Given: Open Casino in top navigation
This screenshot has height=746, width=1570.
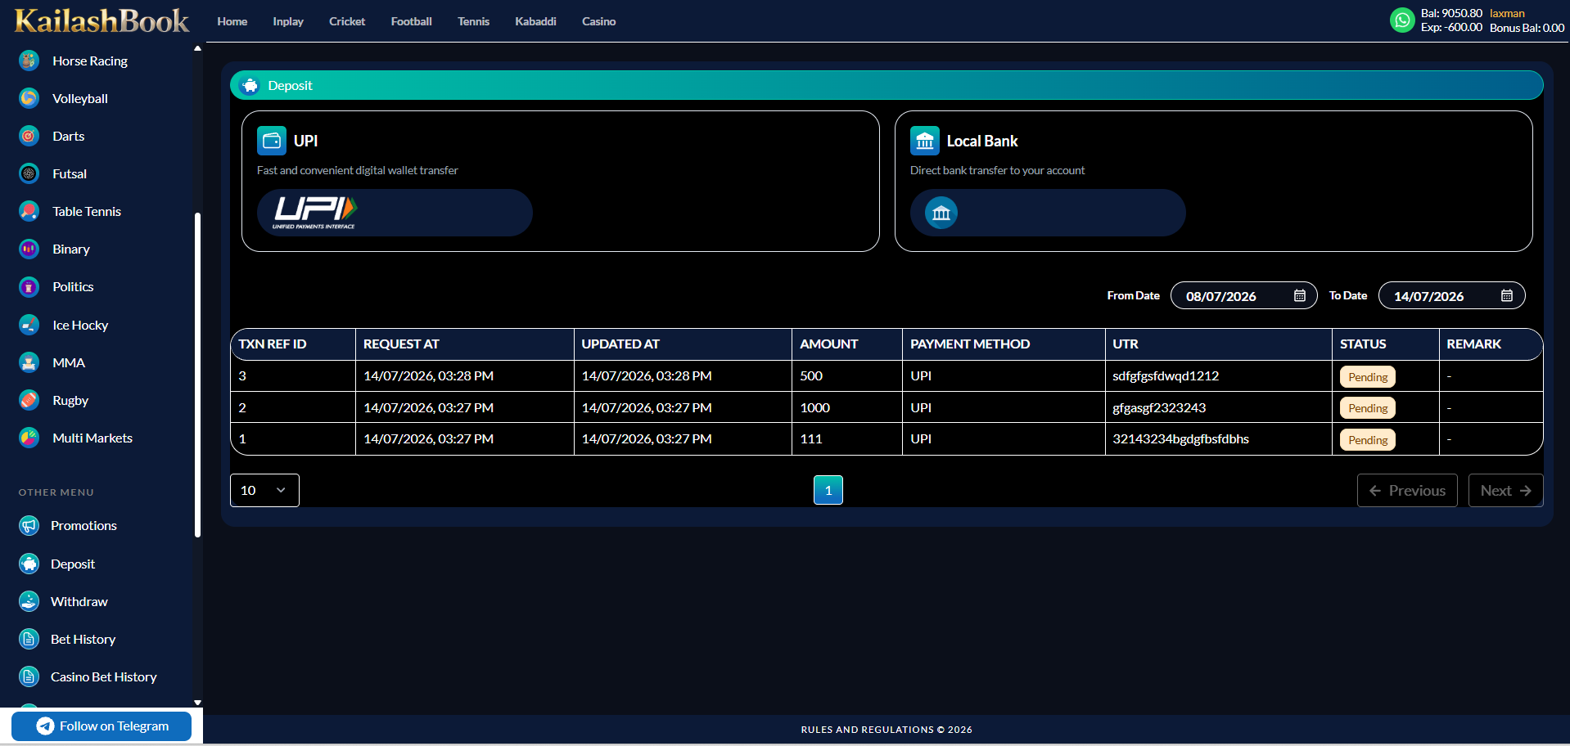Looking at the screenshot, I should (598, 21).
